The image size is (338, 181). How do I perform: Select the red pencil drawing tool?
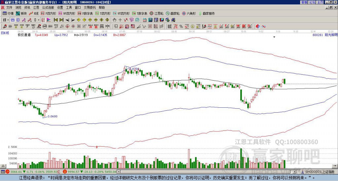point(4,26)
